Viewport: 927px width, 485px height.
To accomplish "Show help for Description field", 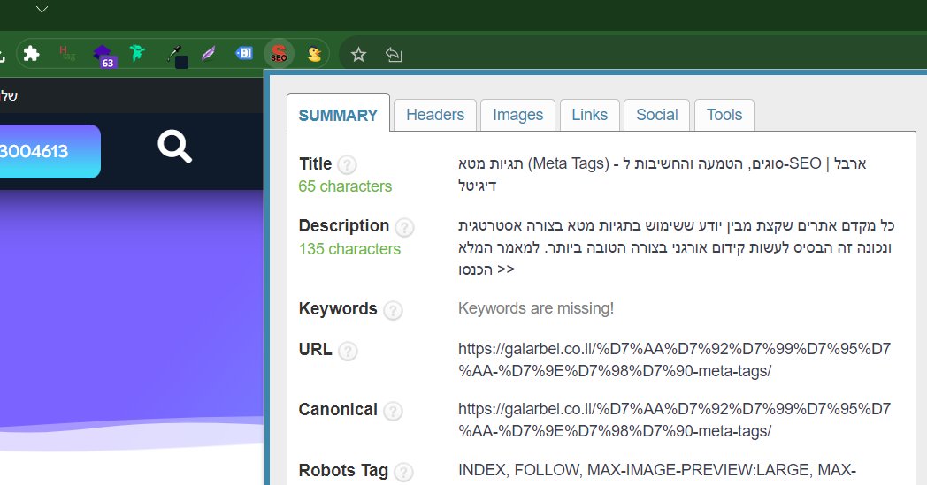I will tap(403, 227).
